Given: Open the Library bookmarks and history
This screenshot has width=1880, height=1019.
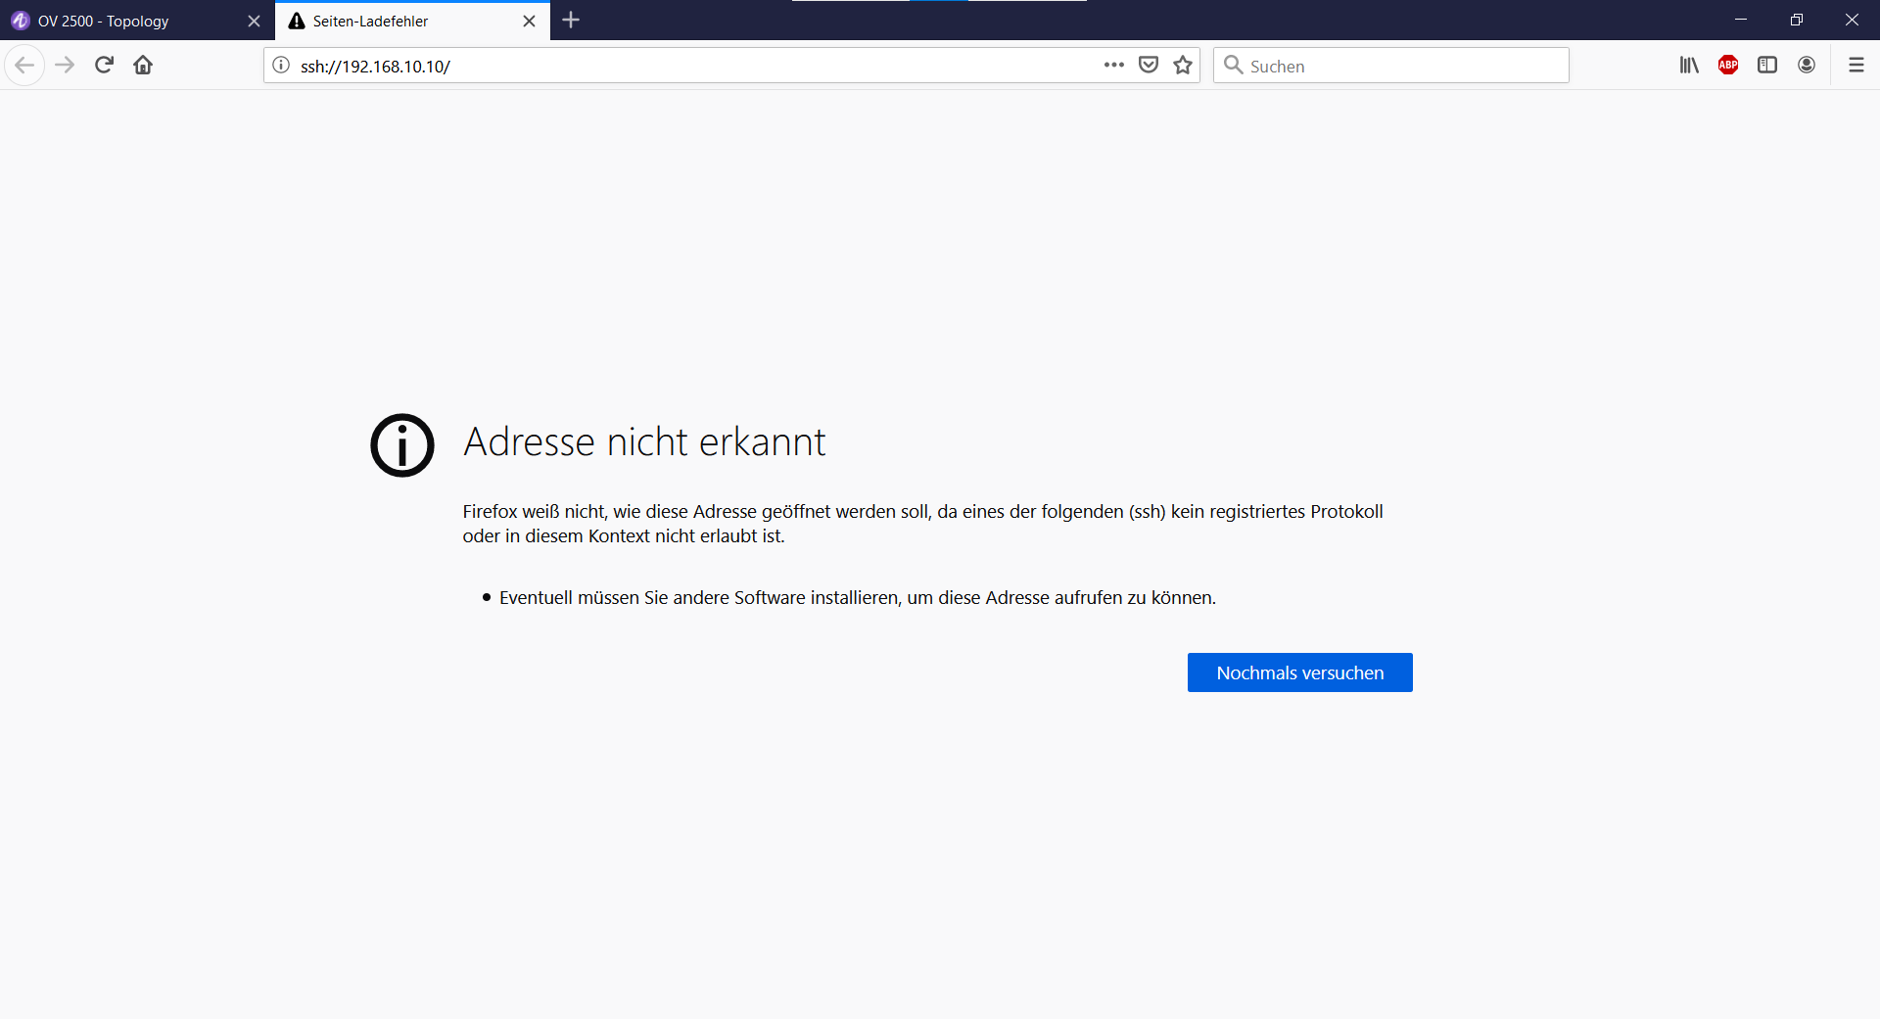Looking at the screenshot, I should click(x=1689, y=66).
